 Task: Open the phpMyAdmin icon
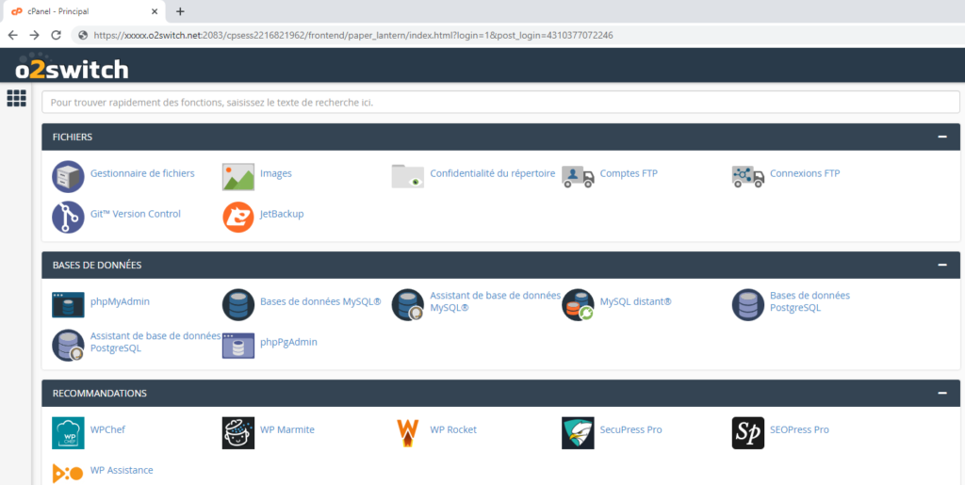point(68,305)
